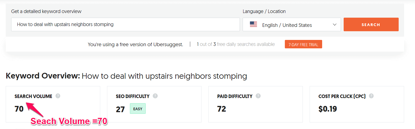Select the Paid Difficulty score 72
415x129 pixels.
[x=222, y=109]
